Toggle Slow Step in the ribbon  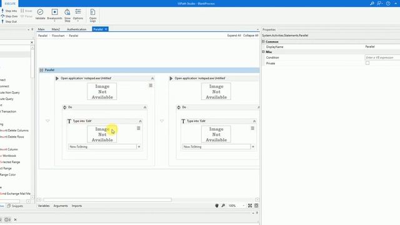(67, 15)
